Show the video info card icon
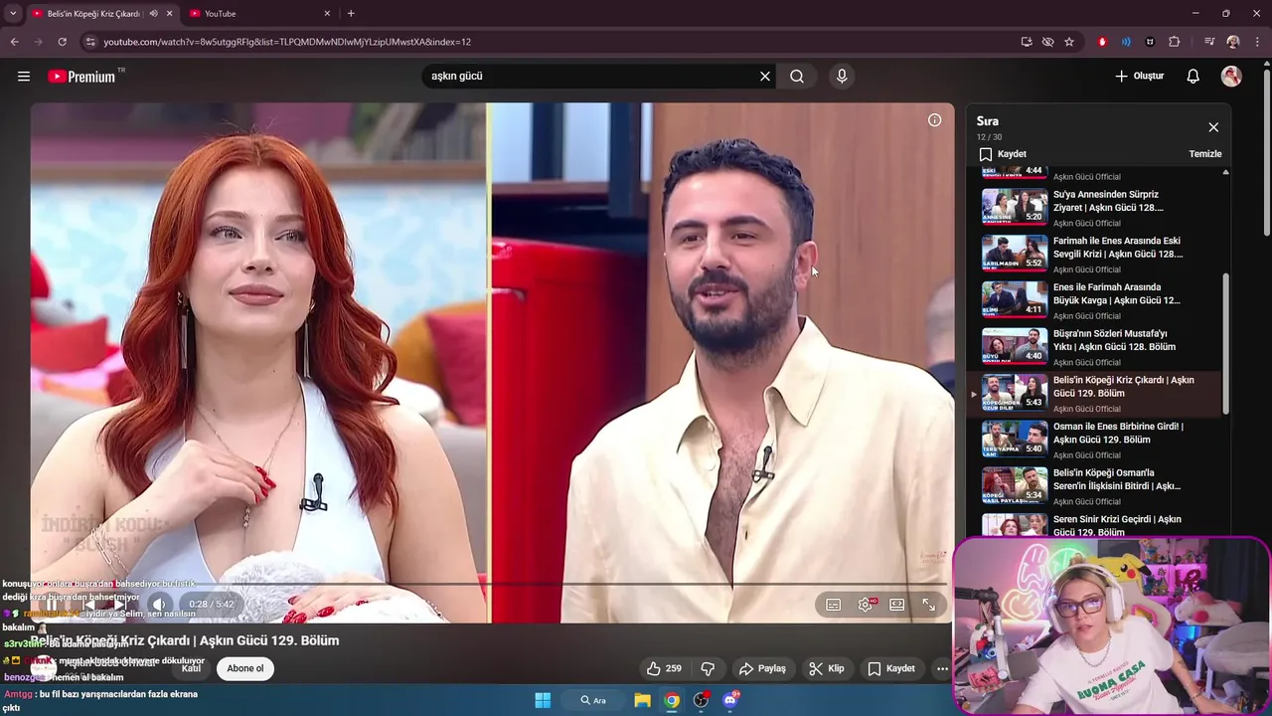This screenshot has width=1272, height=716. click(x=934, y=119)
